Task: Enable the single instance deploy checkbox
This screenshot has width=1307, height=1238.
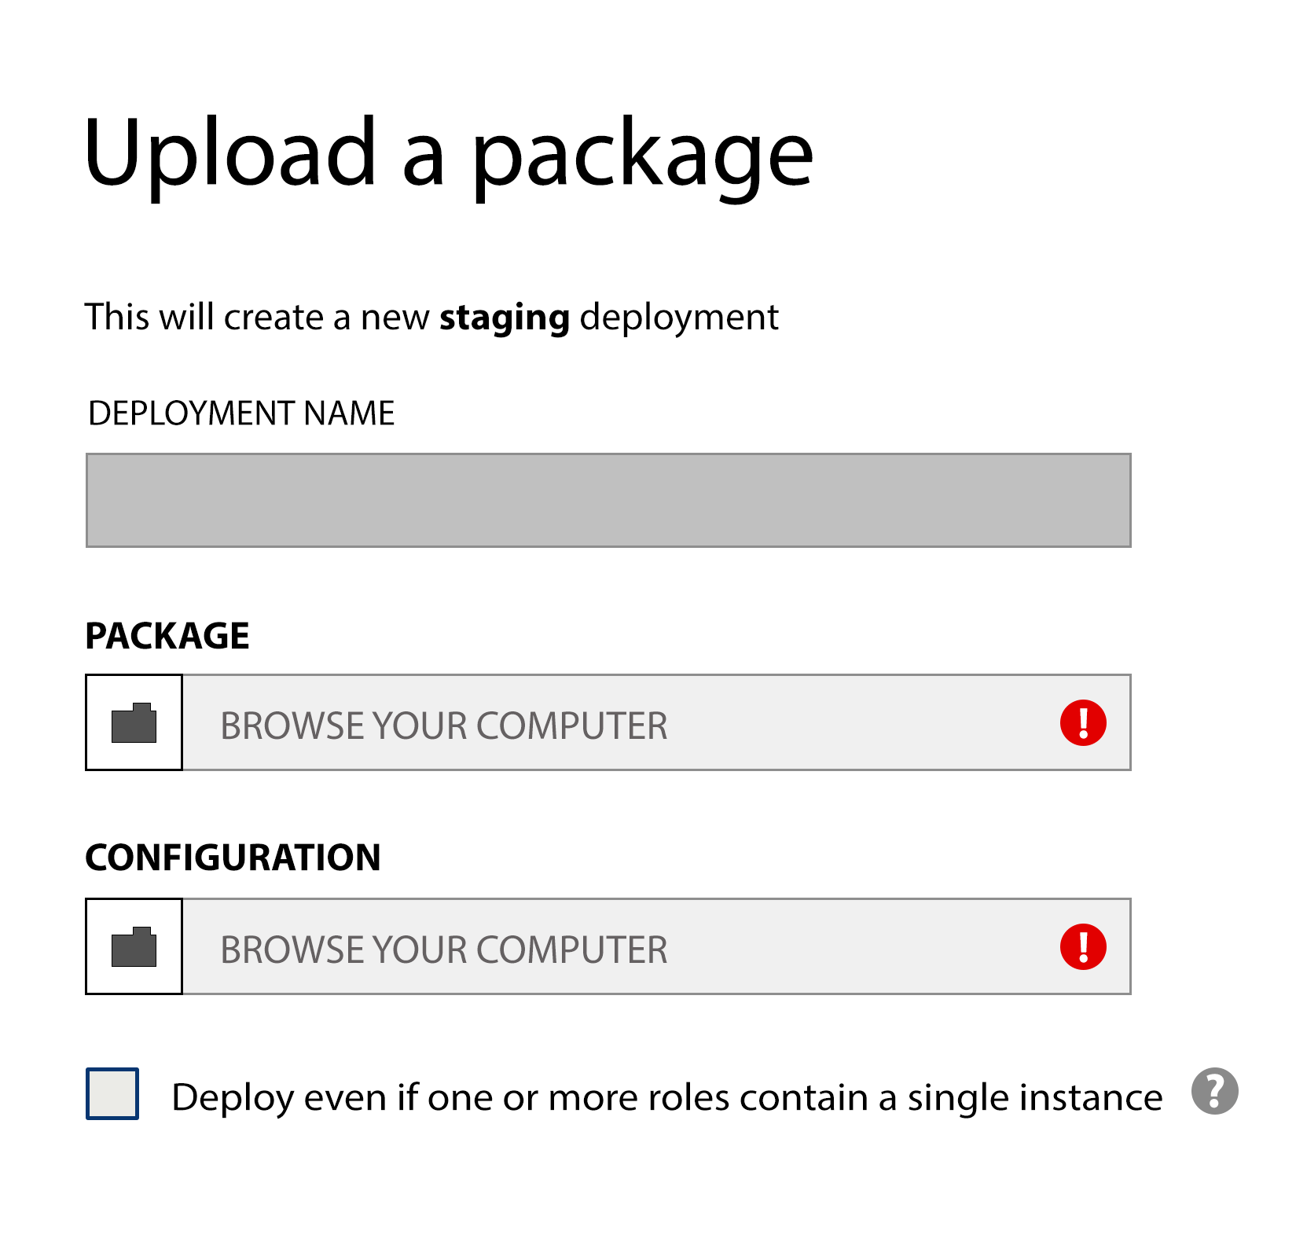Action: point(112,1093)
